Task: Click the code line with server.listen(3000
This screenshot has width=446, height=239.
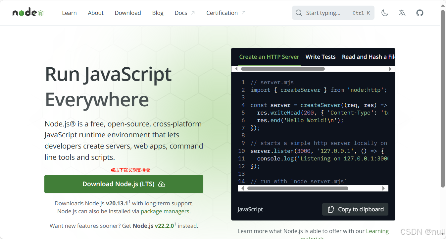Action: 317,151
